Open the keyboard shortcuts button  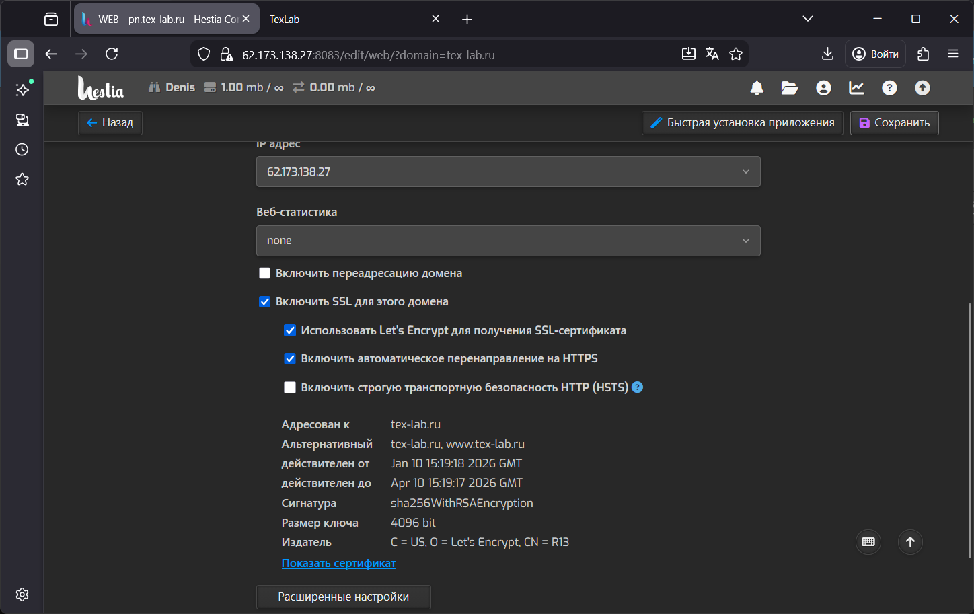[868, 542]
